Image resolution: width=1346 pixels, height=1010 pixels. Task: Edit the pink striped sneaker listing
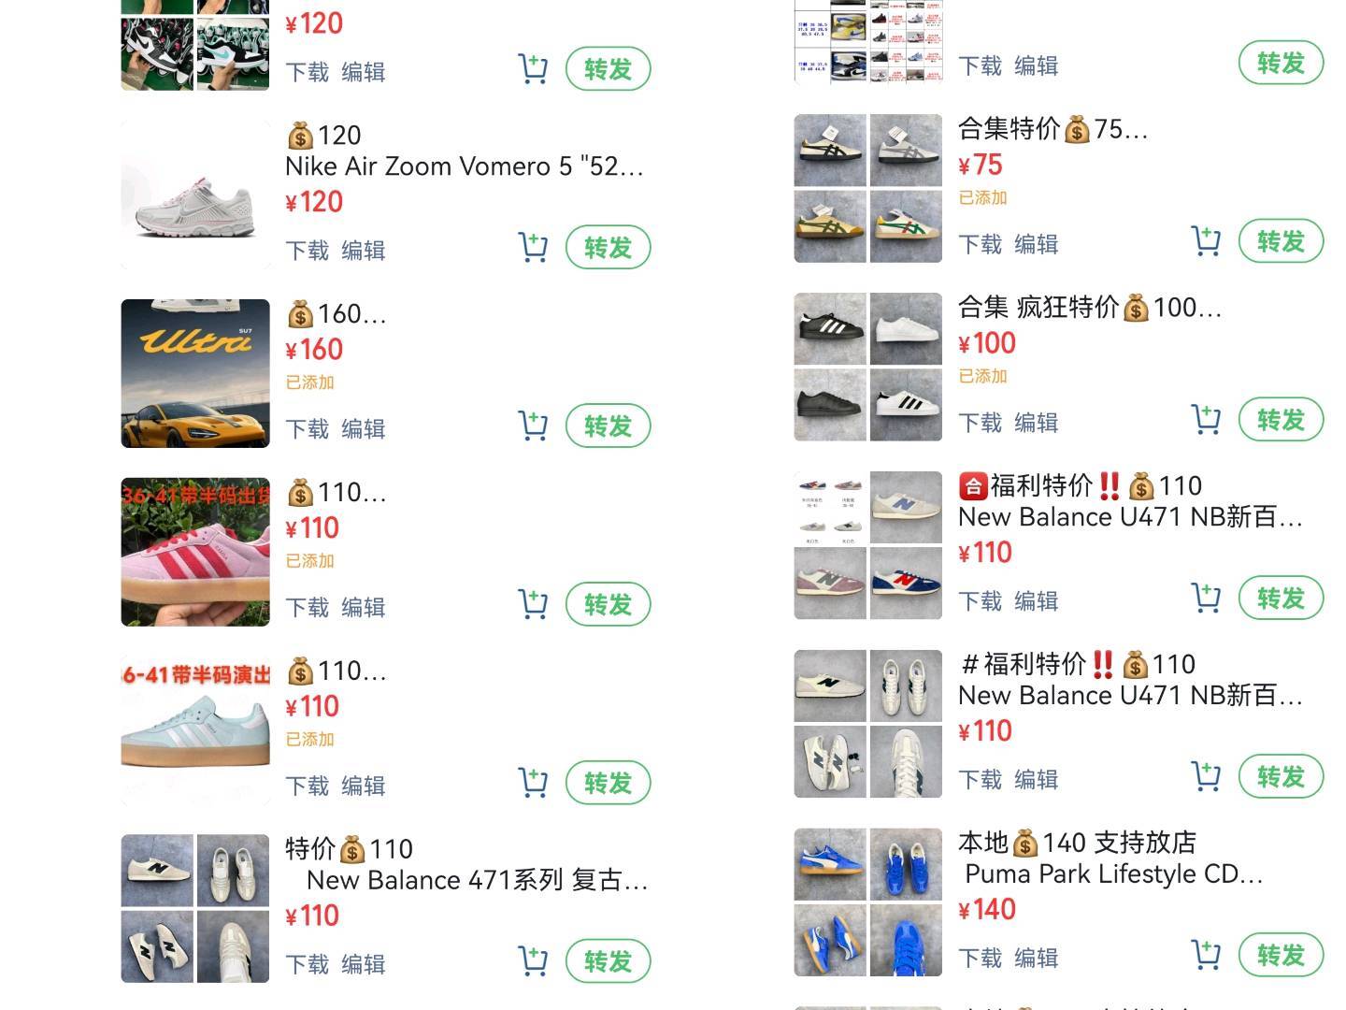click(x=364, y=608)
